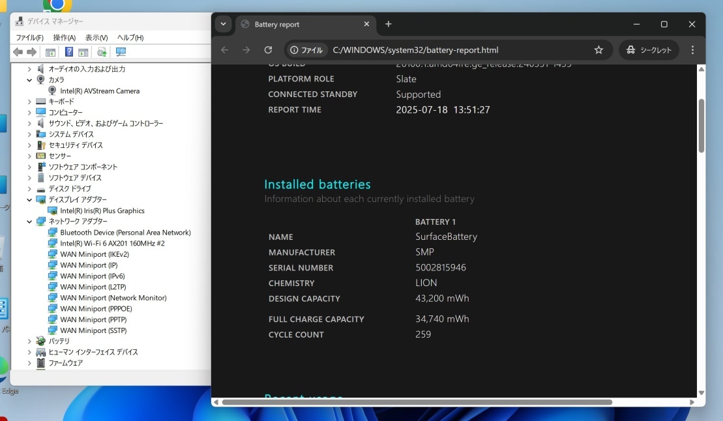Click the ファイル site info chip

tap(306, 50)
